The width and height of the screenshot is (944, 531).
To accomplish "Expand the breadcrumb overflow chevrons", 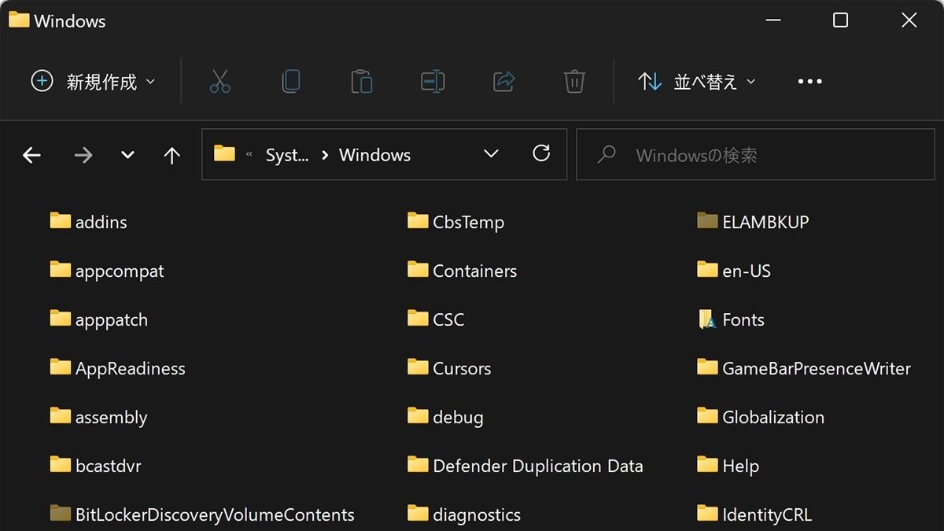I will pos(249,155).
